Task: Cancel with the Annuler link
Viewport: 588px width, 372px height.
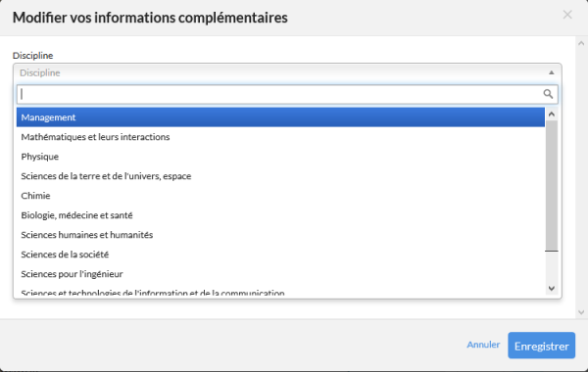Action: pos(483,345)
